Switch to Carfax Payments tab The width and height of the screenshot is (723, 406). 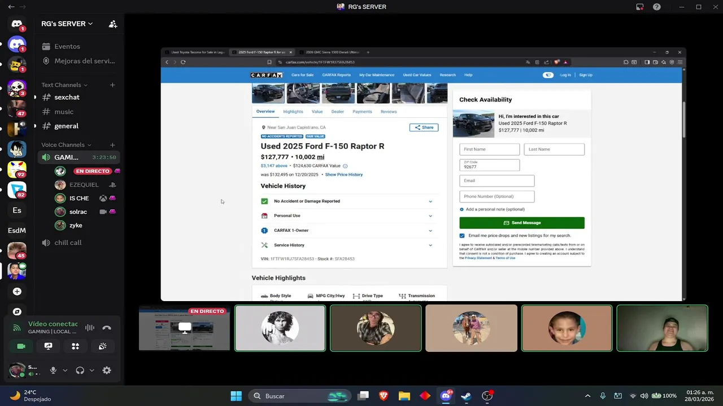362,112
